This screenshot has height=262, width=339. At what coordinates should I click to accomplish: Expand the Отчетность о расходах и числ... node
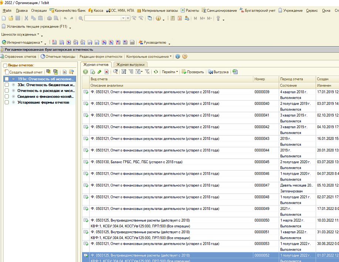click(x=13, y=91)
